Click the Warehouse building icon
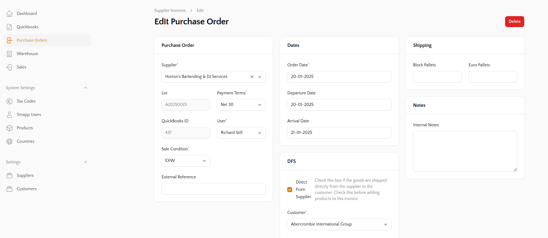Viewport: 548px width, 238px height. tap(9, 54)
